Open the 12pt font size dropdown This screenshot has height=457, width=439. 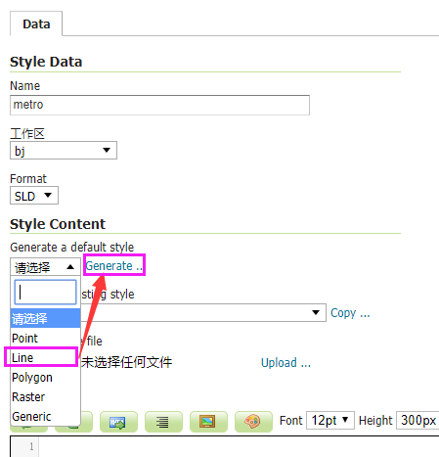(x=330, y=420)
